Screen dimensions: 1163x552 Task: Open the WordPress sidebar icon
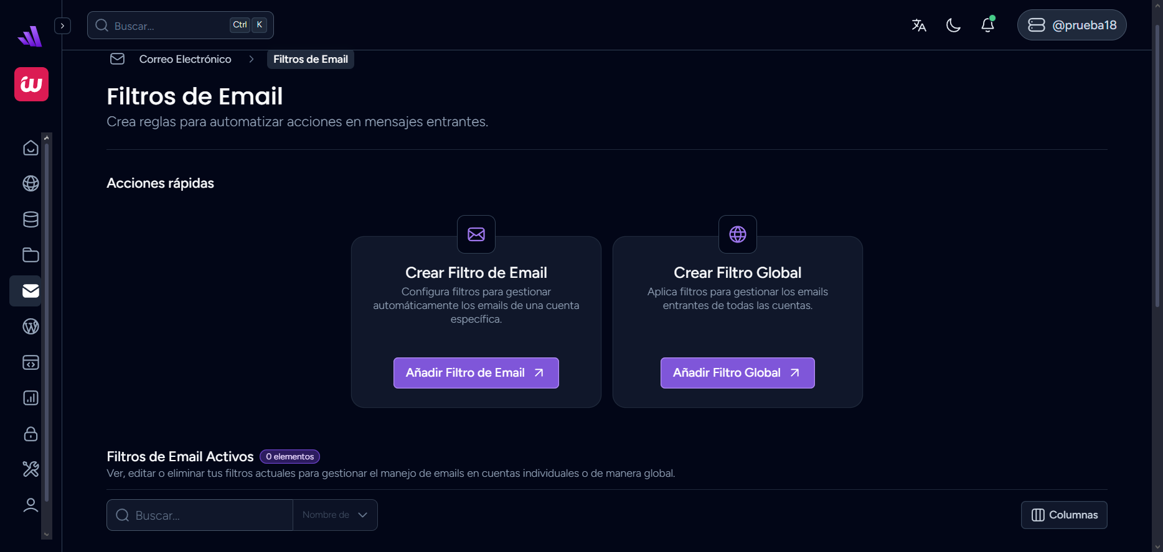tap(31, 326)
